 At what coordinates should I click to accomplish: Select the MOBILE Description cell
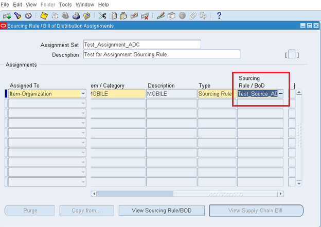(x=171, y=94)
